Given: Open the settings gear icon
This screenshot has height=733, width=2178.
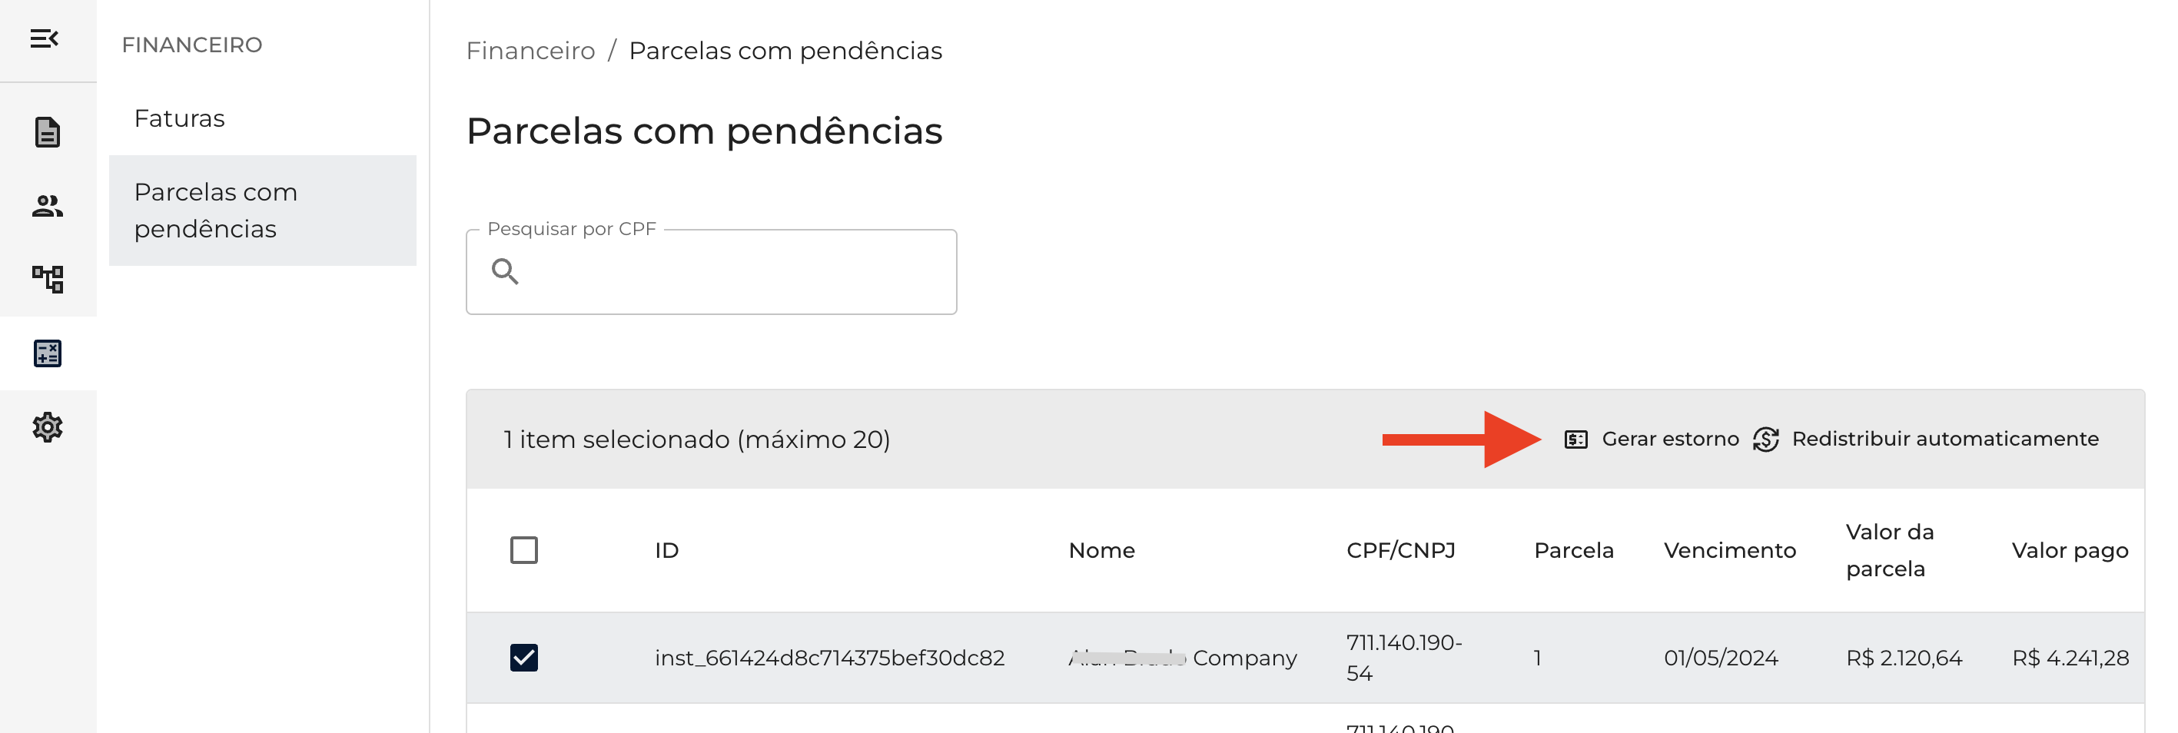Looking at the screenshot, I should click(48, 427).
